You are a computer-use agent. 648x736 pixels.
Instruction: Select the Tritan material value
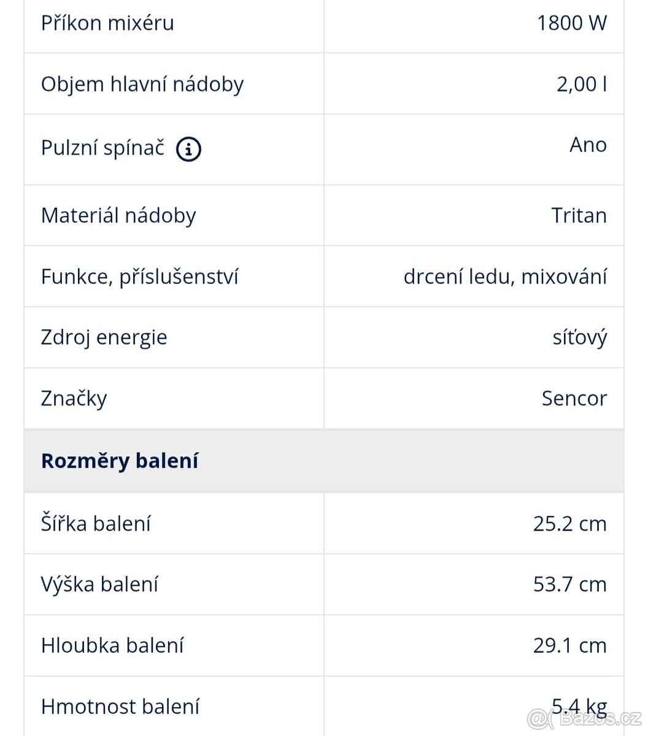coord(579,215)
